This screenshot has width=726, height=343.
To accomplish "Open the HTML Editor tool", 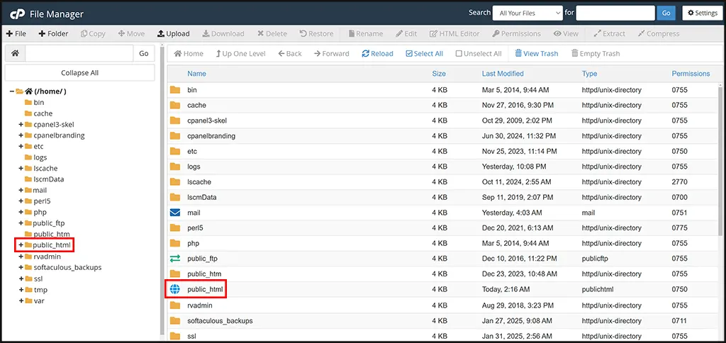I will 454,34.
